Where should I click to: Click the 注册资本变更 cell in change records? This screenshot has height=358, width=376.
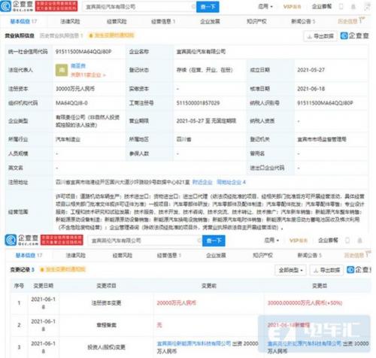(x=106, y=303)
